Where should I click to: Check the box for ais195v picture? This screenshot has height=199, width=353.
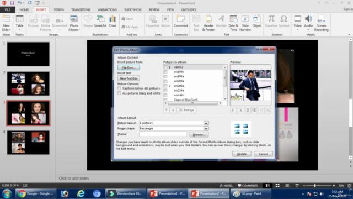pyautogui.click(x=165, y=72)
